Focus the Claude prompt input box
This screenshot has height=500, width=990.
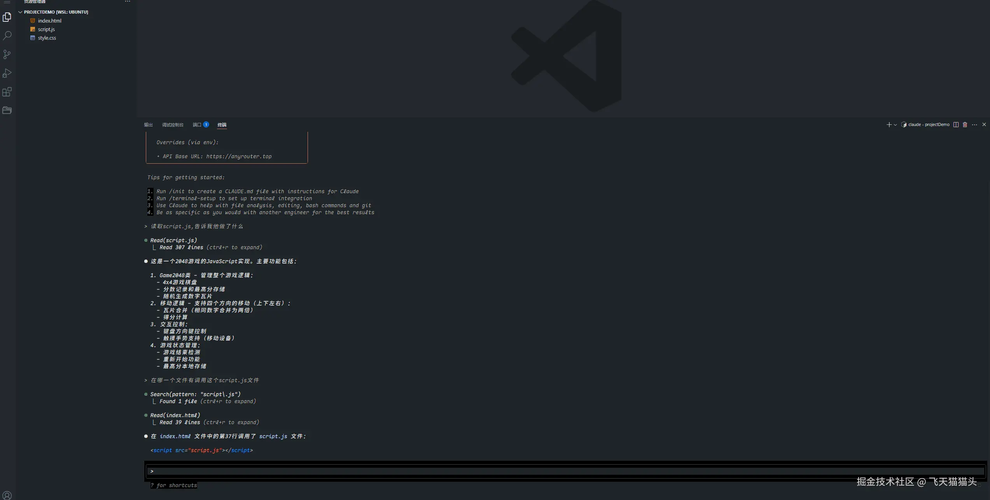point(566,471)
